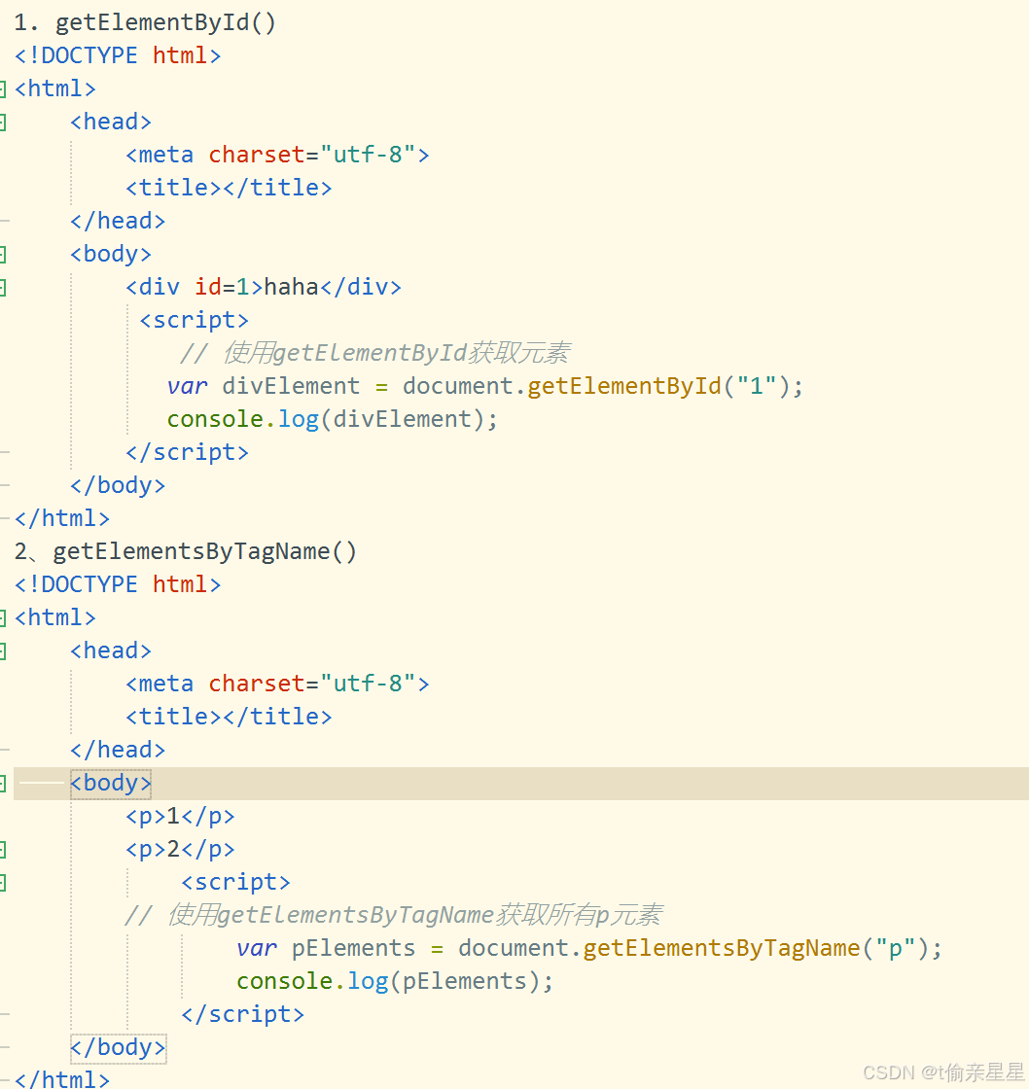The image size is (1029, 1089).
Task: Click the </script> tag after console.log(divElement)
Action: point(187,452)
